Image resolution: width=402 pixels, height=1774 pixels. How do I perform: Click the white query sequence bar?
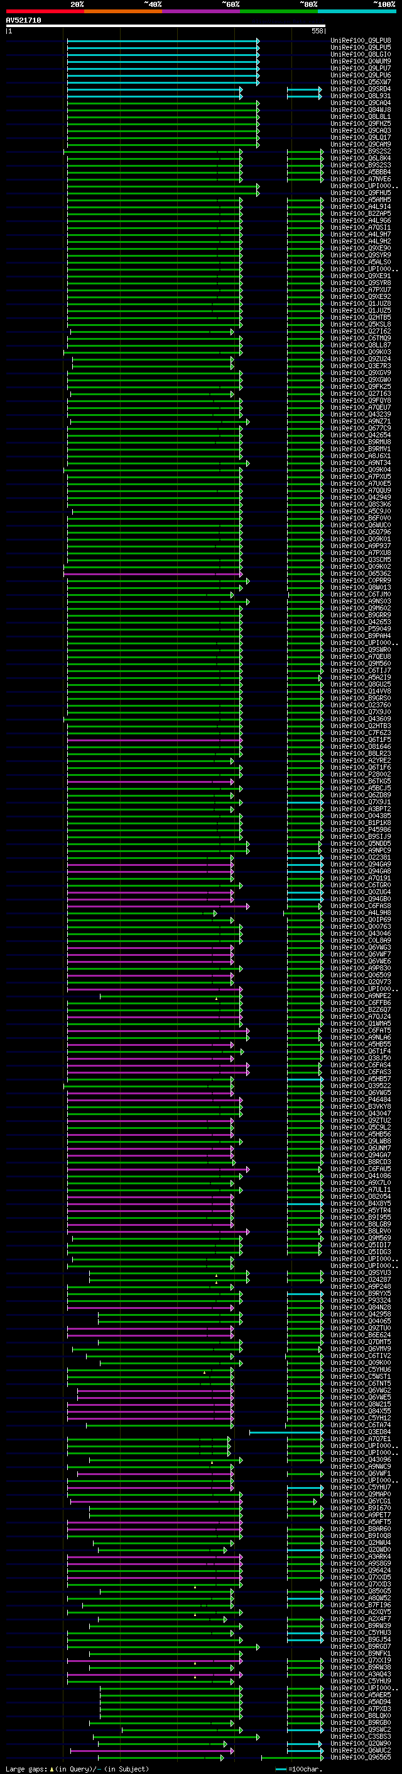(166, 26)
